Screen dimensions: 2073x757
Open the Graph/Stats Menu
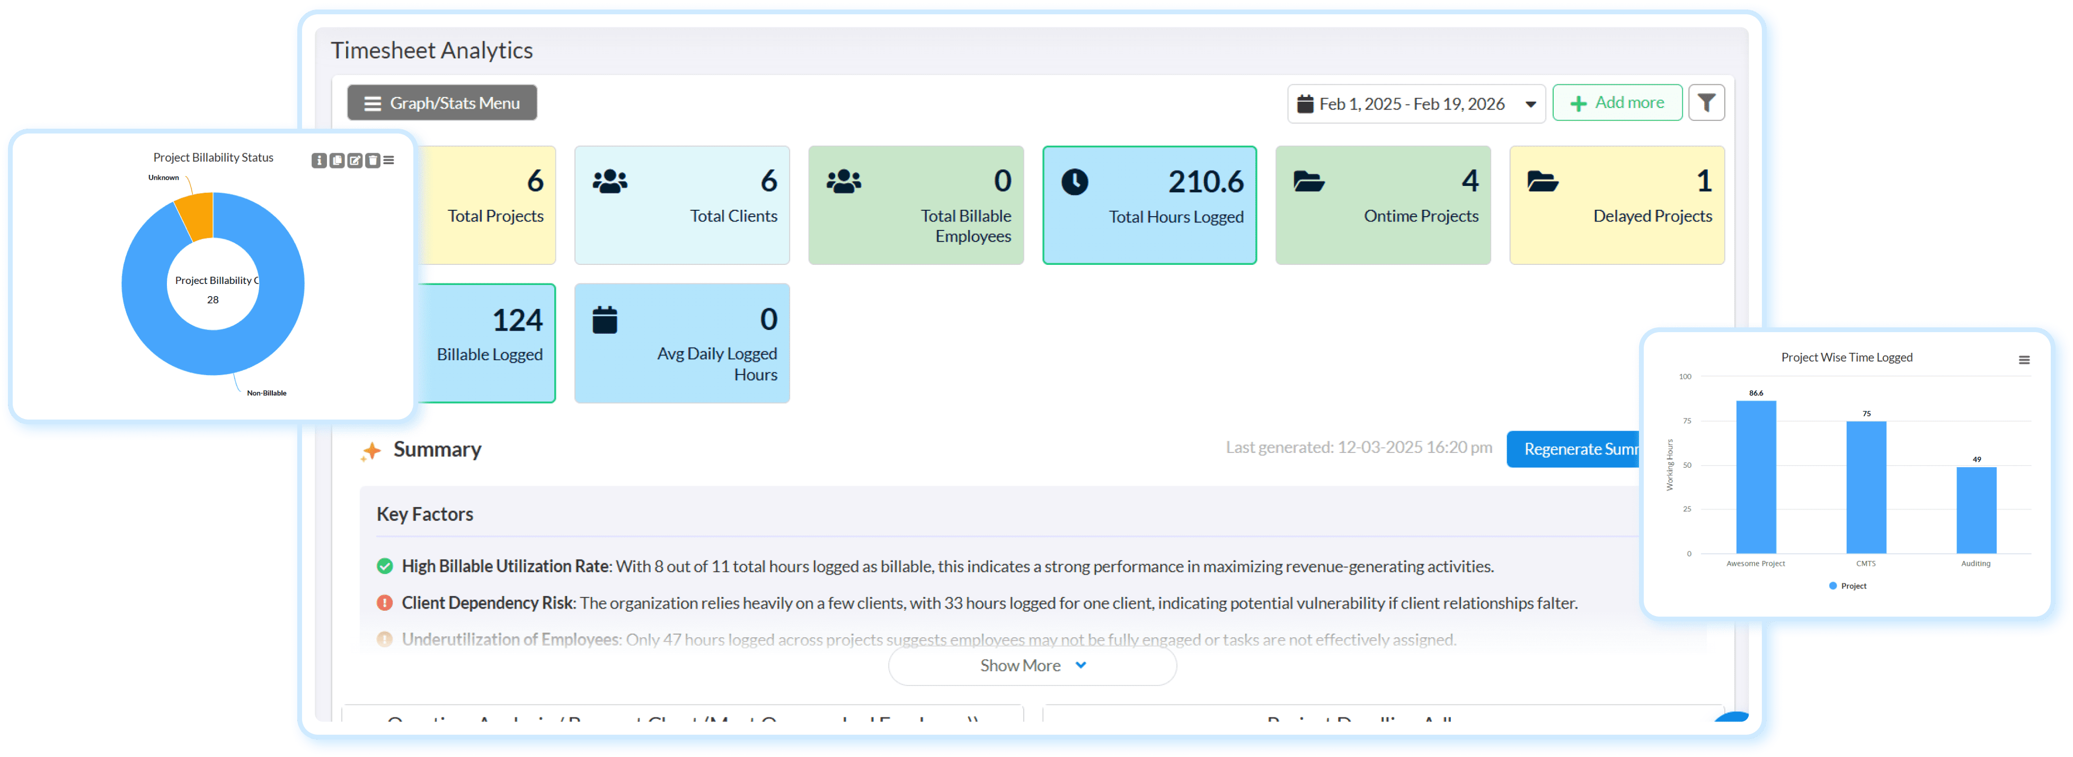pos(442,103)
